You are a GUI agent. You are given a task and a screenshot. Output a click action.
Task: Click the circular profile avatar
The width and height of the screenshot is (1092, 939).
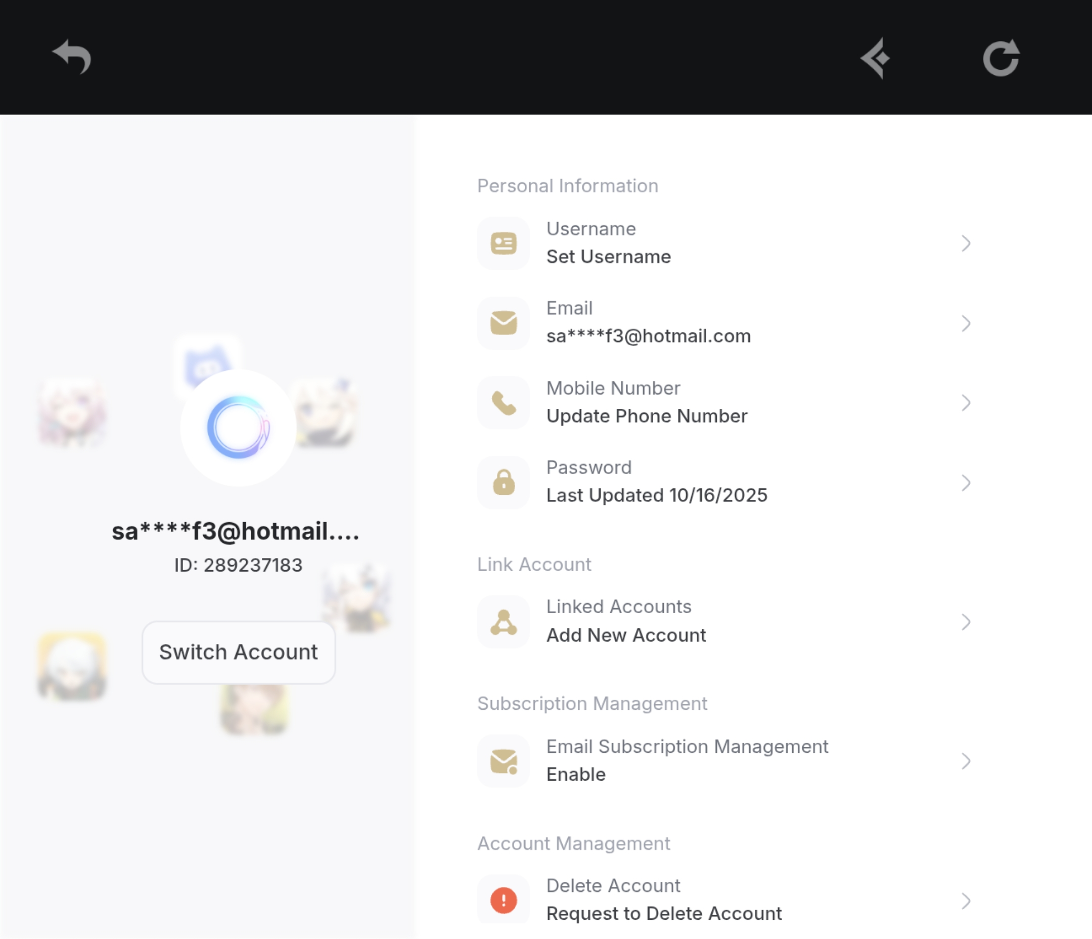[x=238, y=428]
